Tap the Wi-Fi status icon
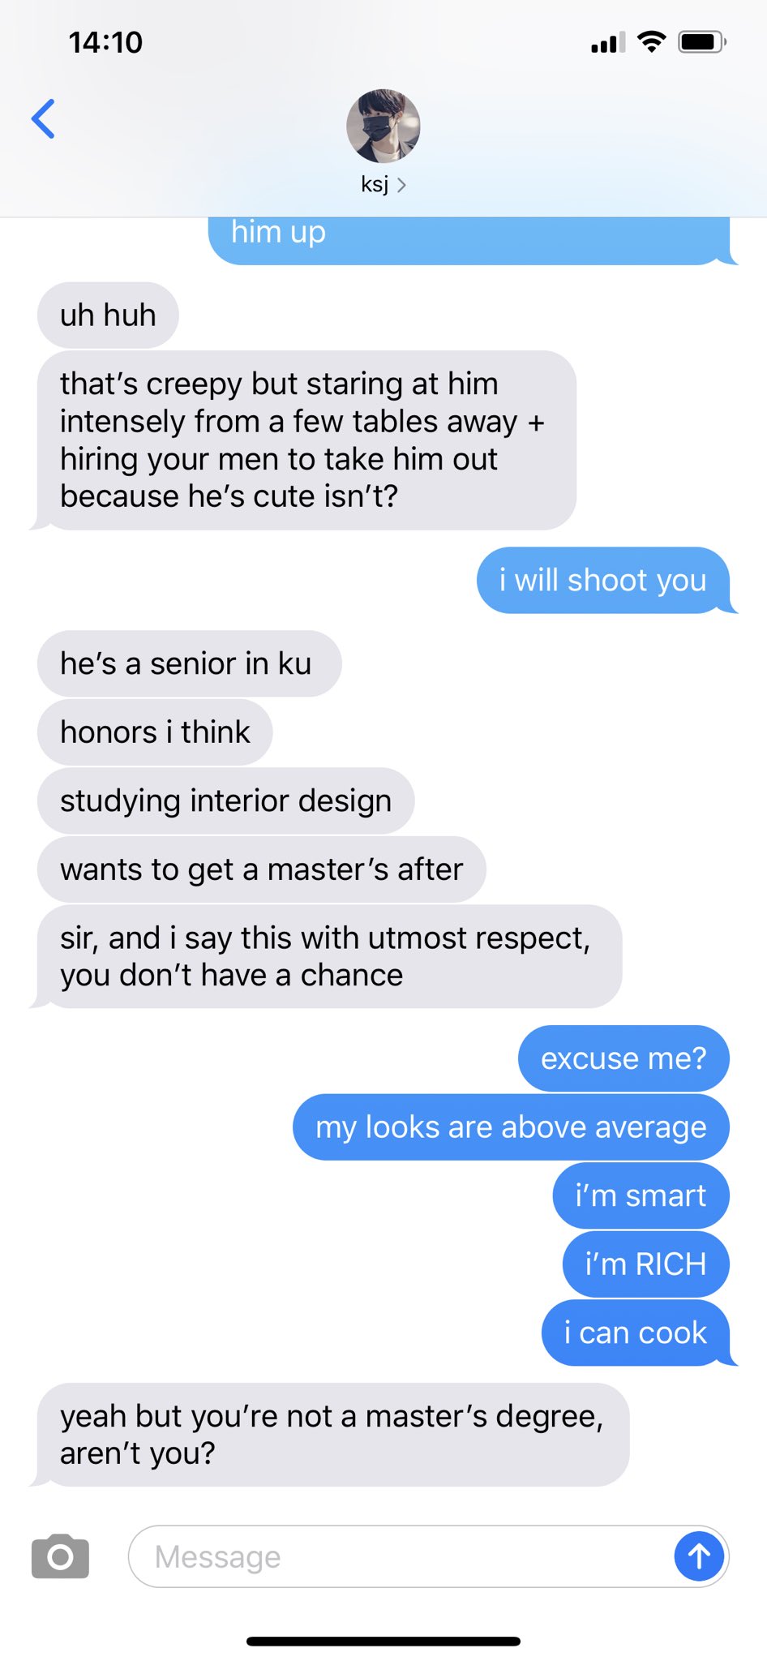Screen dimensions: 767x1661 coord(651,41)
